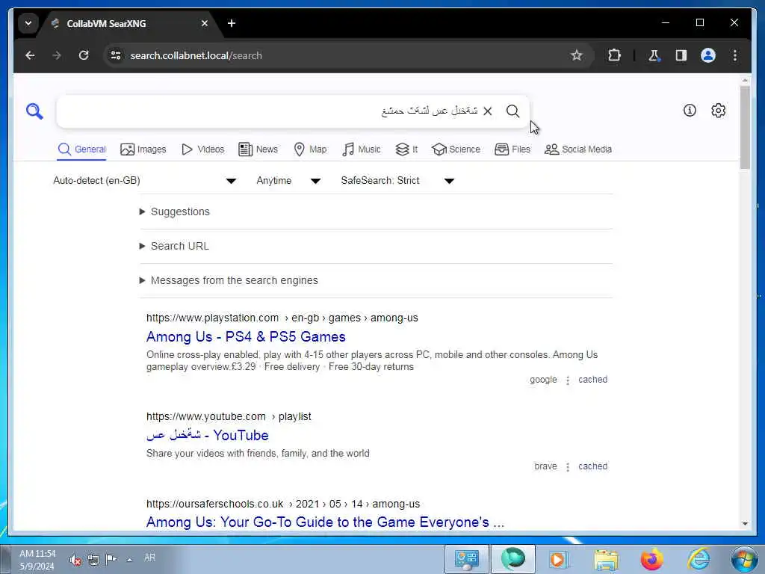
Task: Open Windows Start button
Action: [x=745, y=559]
